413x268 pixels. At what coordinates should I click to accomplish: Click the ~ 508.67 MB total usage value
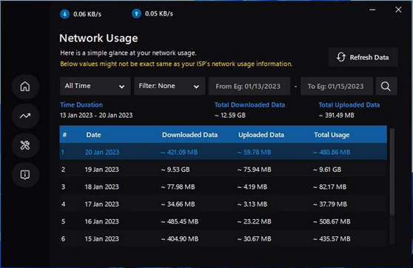coord(332,221)
